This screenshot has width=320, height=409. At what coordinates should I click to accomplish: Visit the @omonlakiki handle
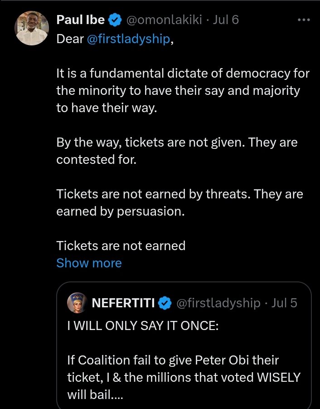pos(165,20)
